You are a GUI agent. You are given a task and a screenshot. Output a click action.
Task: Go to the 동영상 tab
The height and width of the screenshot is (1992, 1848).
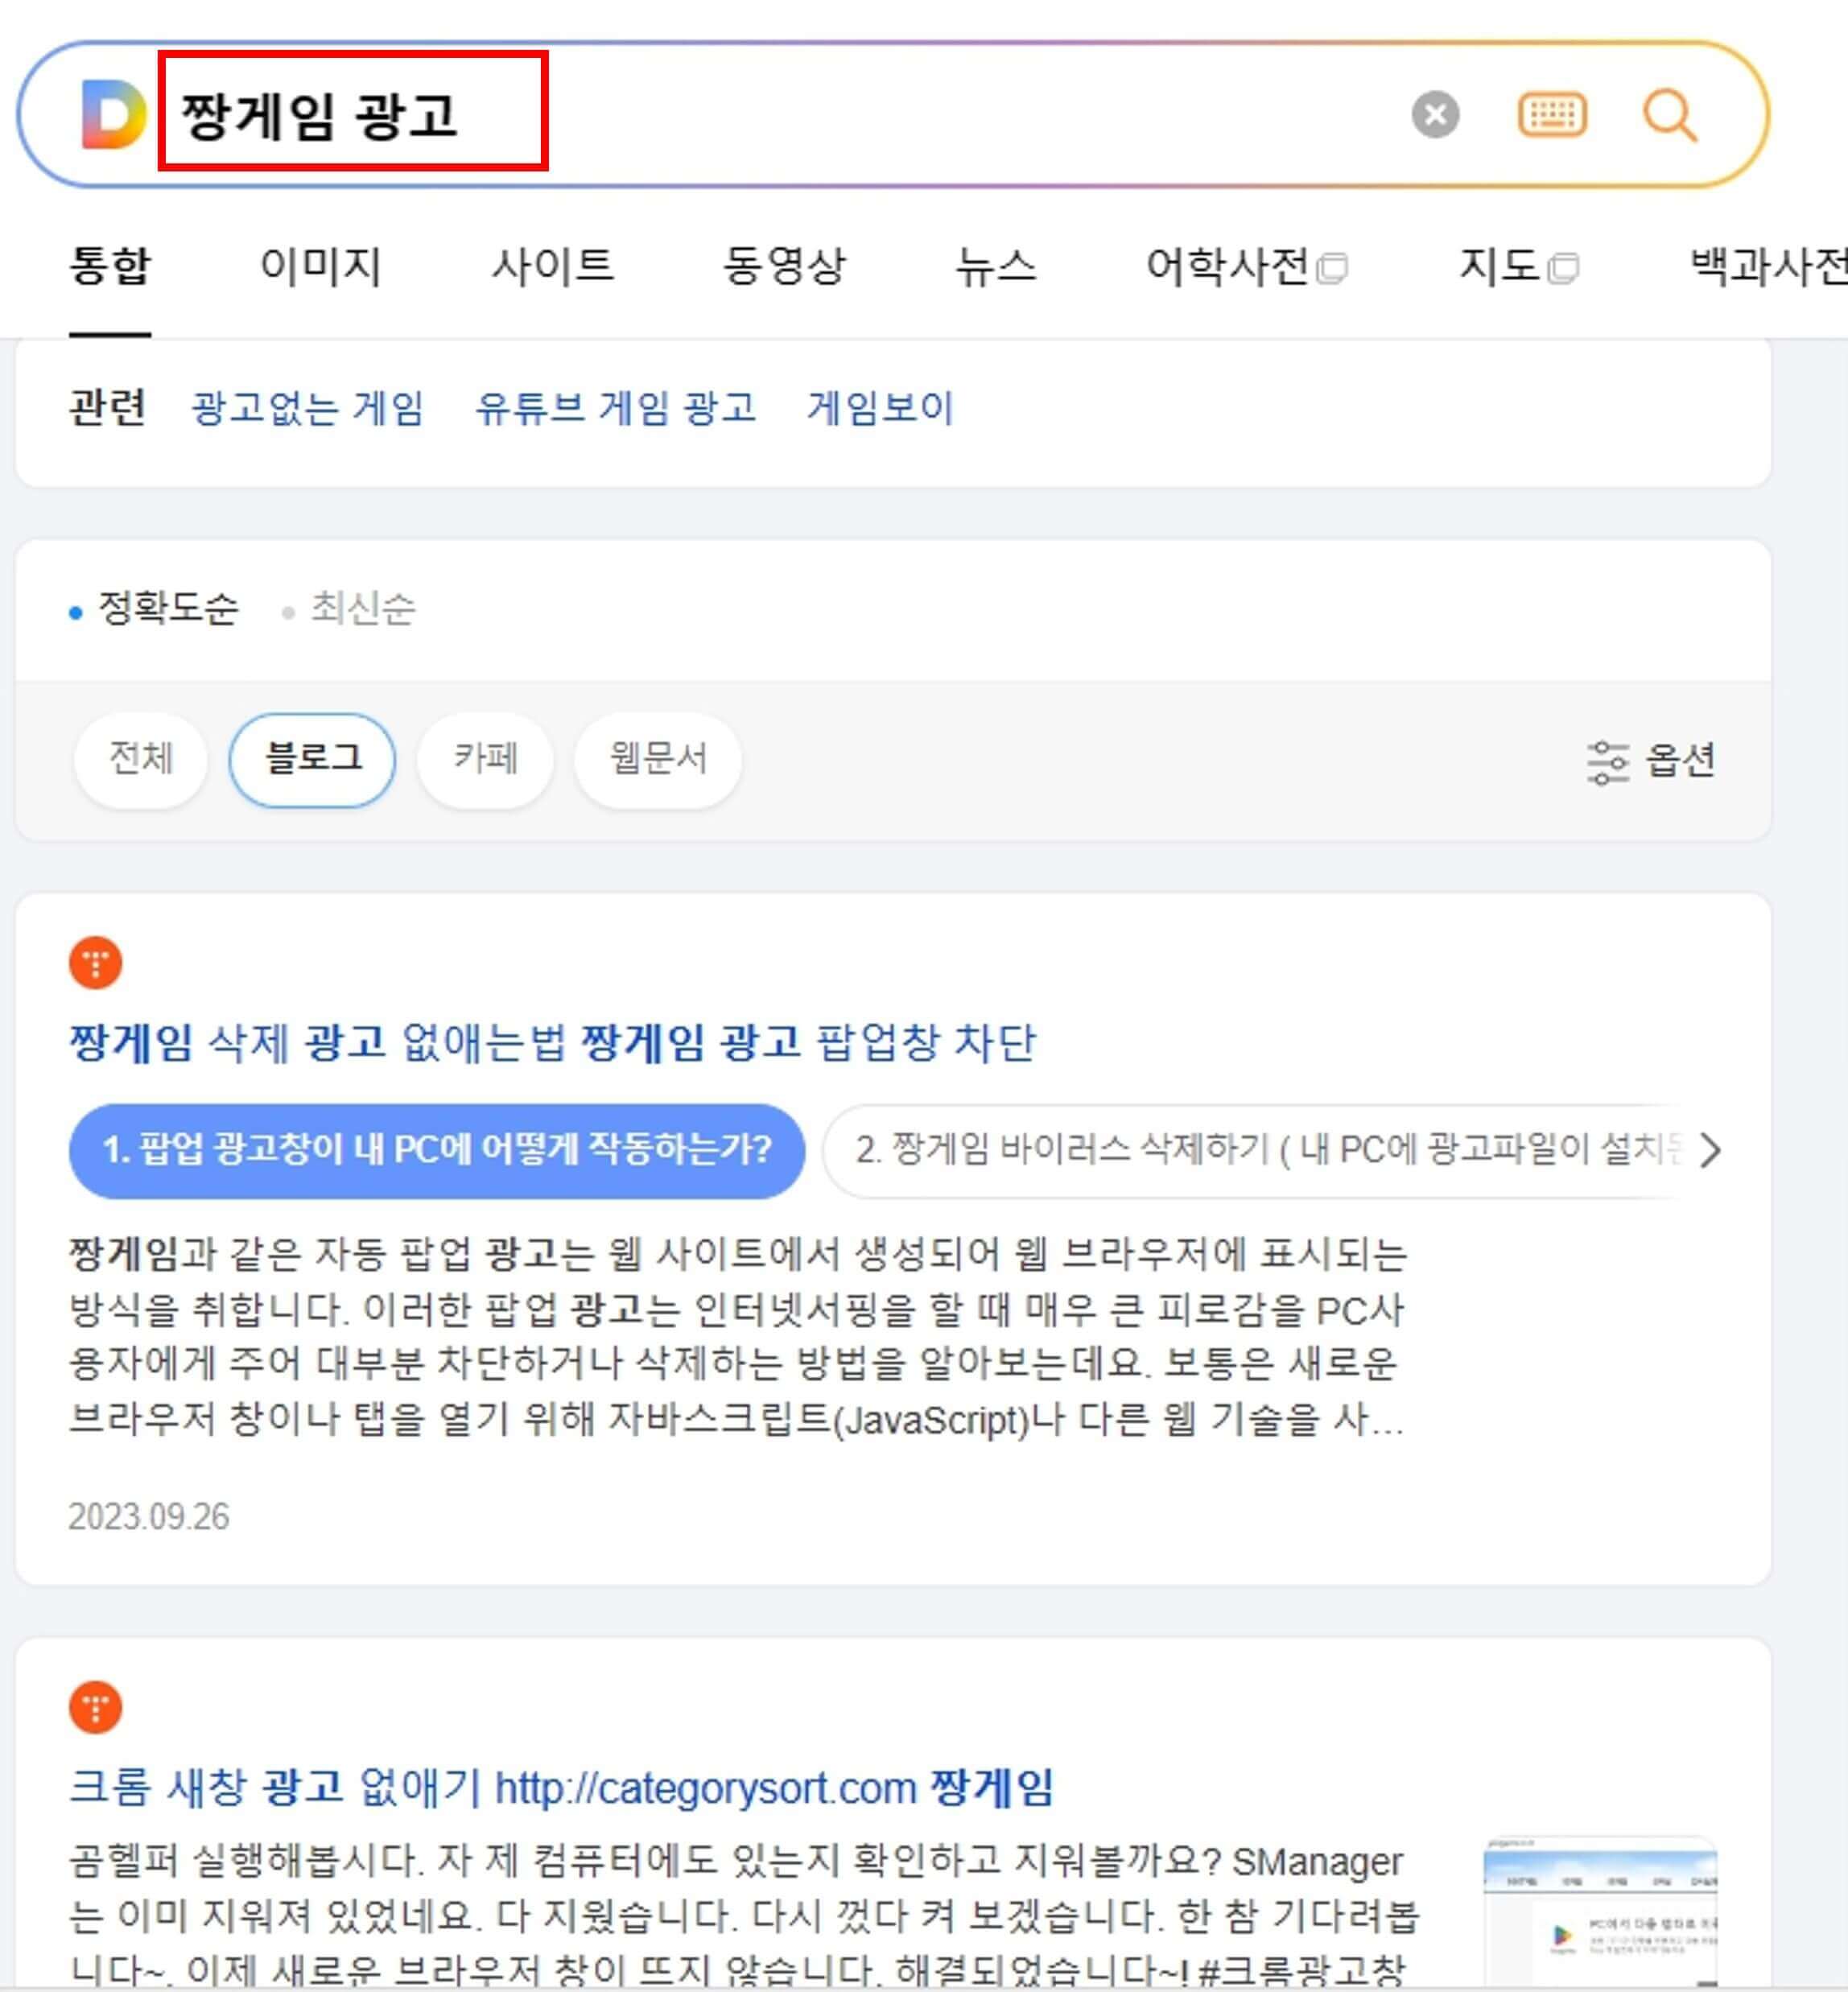[784, 266]
